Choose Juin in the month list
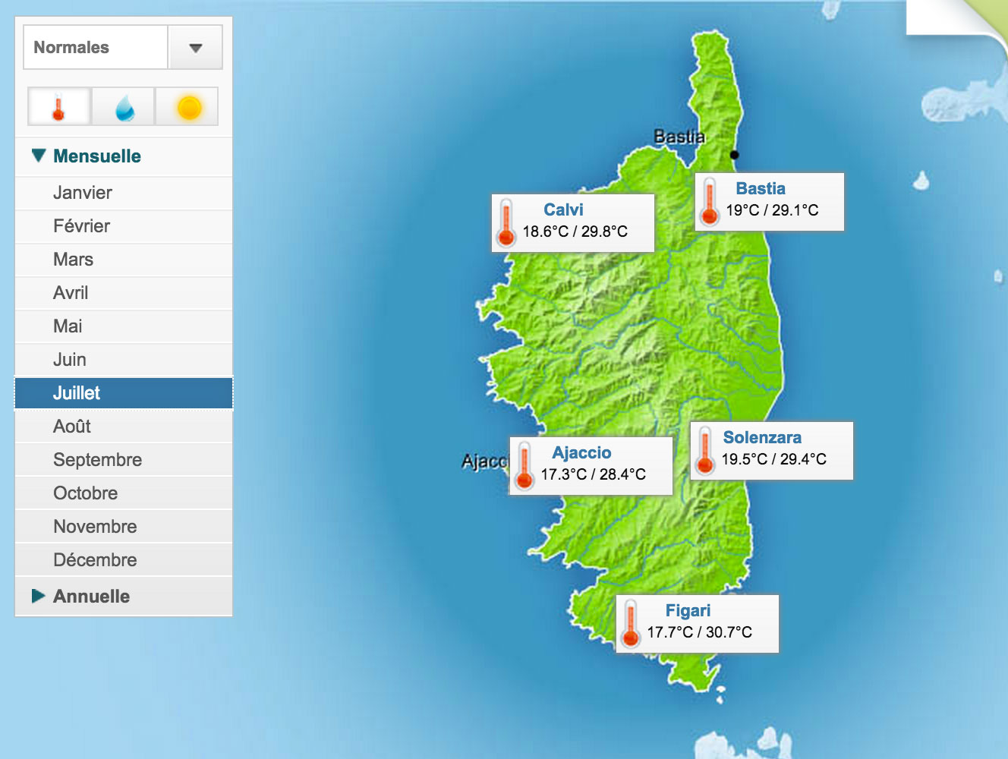The width and height of the screenshot is (1008, 759). (x=124, y=360)
